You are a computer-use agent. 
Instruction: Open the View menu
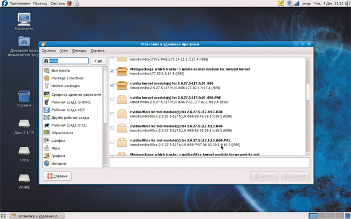tap(64, 50)
